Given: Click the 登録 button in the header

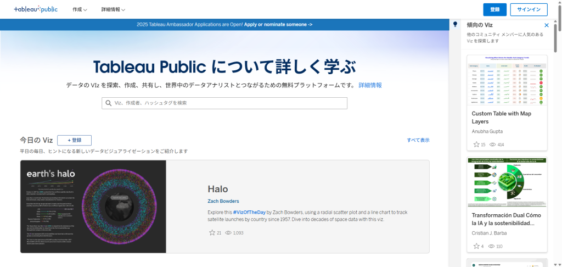Looking at the screenshot, I should [494, 10].
